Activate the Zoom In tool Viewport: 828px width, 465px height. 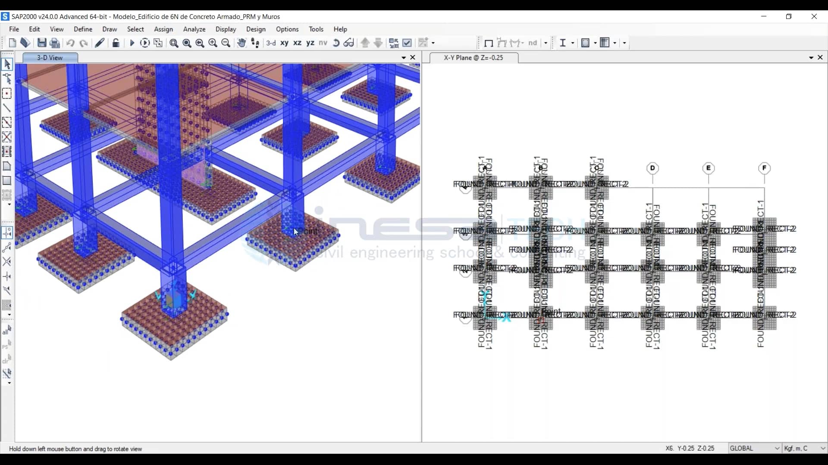pyautogui.click(x=213, y=43)
